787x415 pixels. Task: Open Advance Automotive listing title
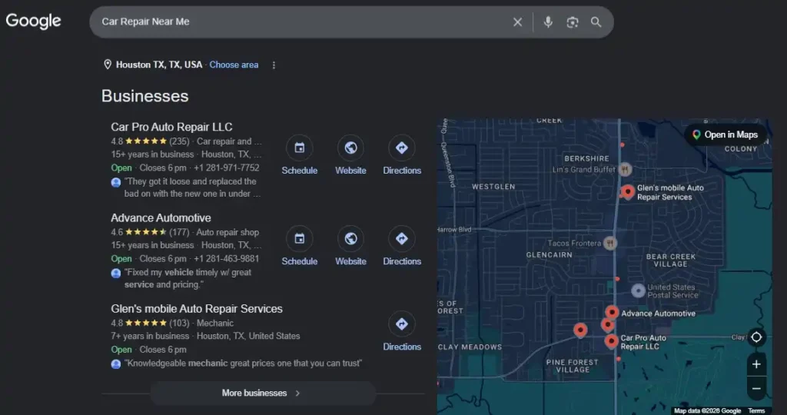(x=161, y=217)
